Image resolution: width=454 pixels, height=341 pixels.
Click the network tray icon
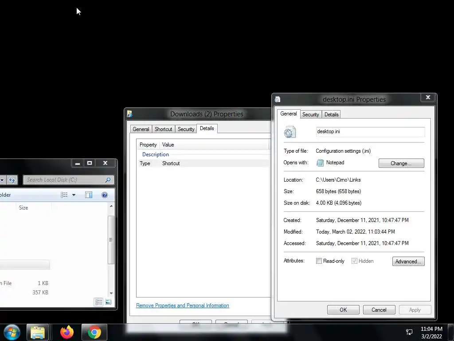click(x=409, y=332)
